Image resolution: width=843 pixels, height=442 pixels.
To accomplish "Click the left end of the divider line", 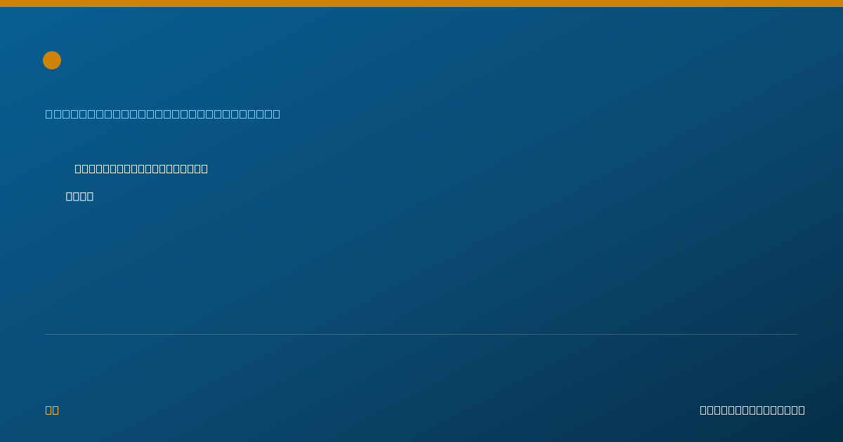I will point(46,334).
